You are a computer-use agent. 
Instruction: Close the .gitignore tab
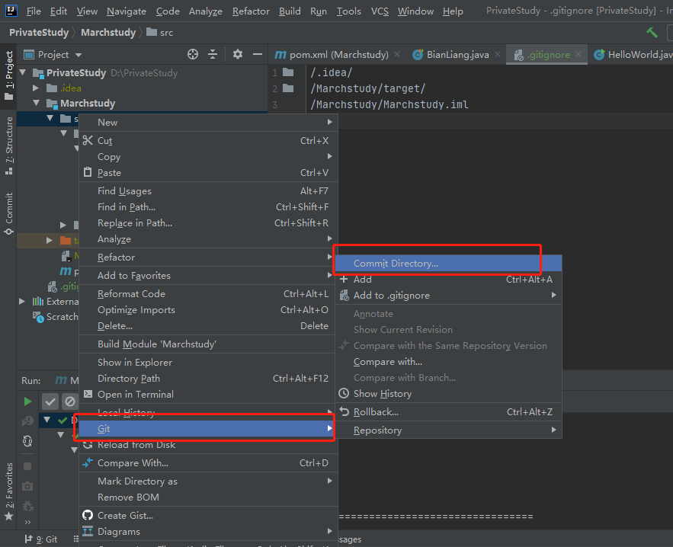(578, 54)
